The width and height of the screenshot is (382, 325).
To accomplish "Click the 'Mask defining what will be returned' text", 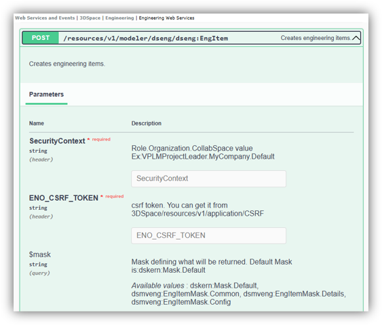I will click(x=189, y=262).
